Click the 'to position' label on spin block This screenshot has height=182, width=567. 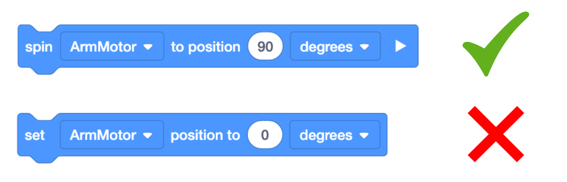pyautogui.click(x=206, y=47)
